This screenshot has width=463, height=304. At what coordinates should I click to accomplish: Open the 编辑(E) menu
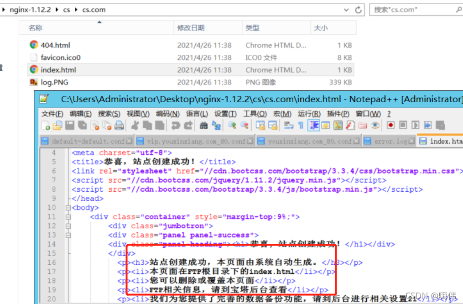click(81, 114)
